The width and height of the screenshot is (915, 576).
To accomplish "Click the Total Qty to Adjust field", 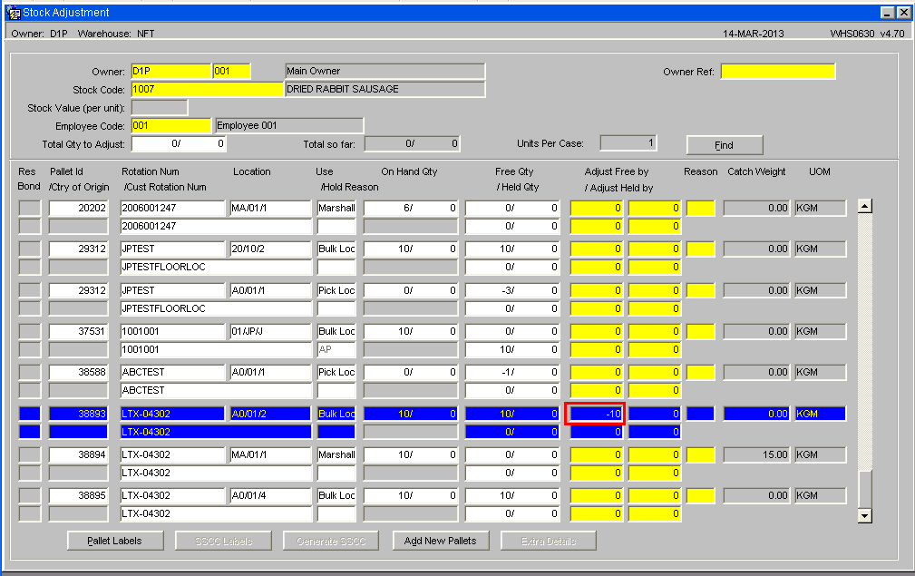I will pos(179,143).
